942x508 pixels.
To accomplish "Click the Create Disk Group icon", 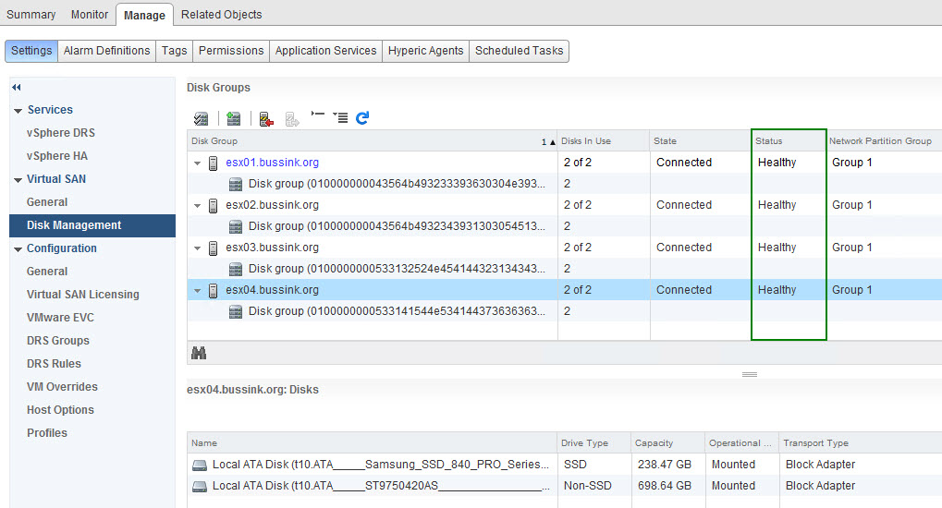I will (234, 118).
